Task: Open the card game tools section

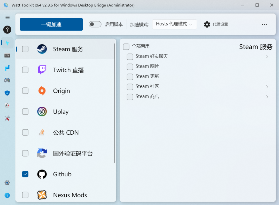Action: click(7, 105)
